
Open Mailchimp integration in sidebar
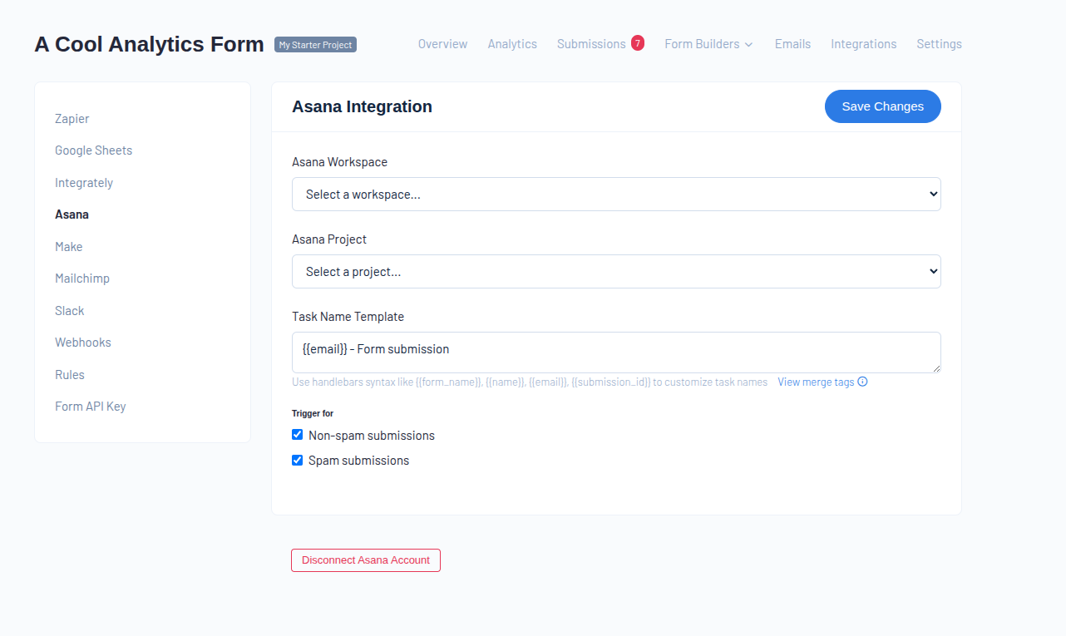tap(82, 279)
